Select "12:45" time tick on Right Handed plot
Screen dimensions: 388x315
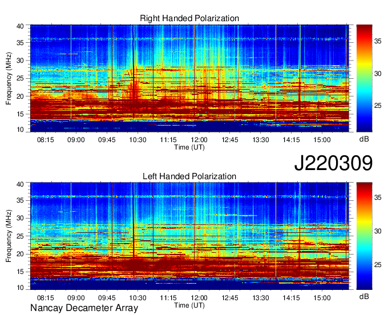(x=229, y=140)
